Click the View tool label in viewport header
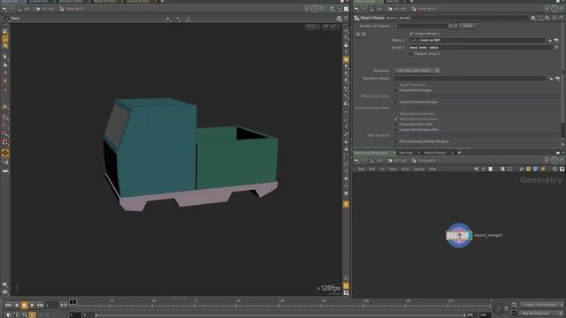This screenshot has height=318, width=566. click(15, 19)
